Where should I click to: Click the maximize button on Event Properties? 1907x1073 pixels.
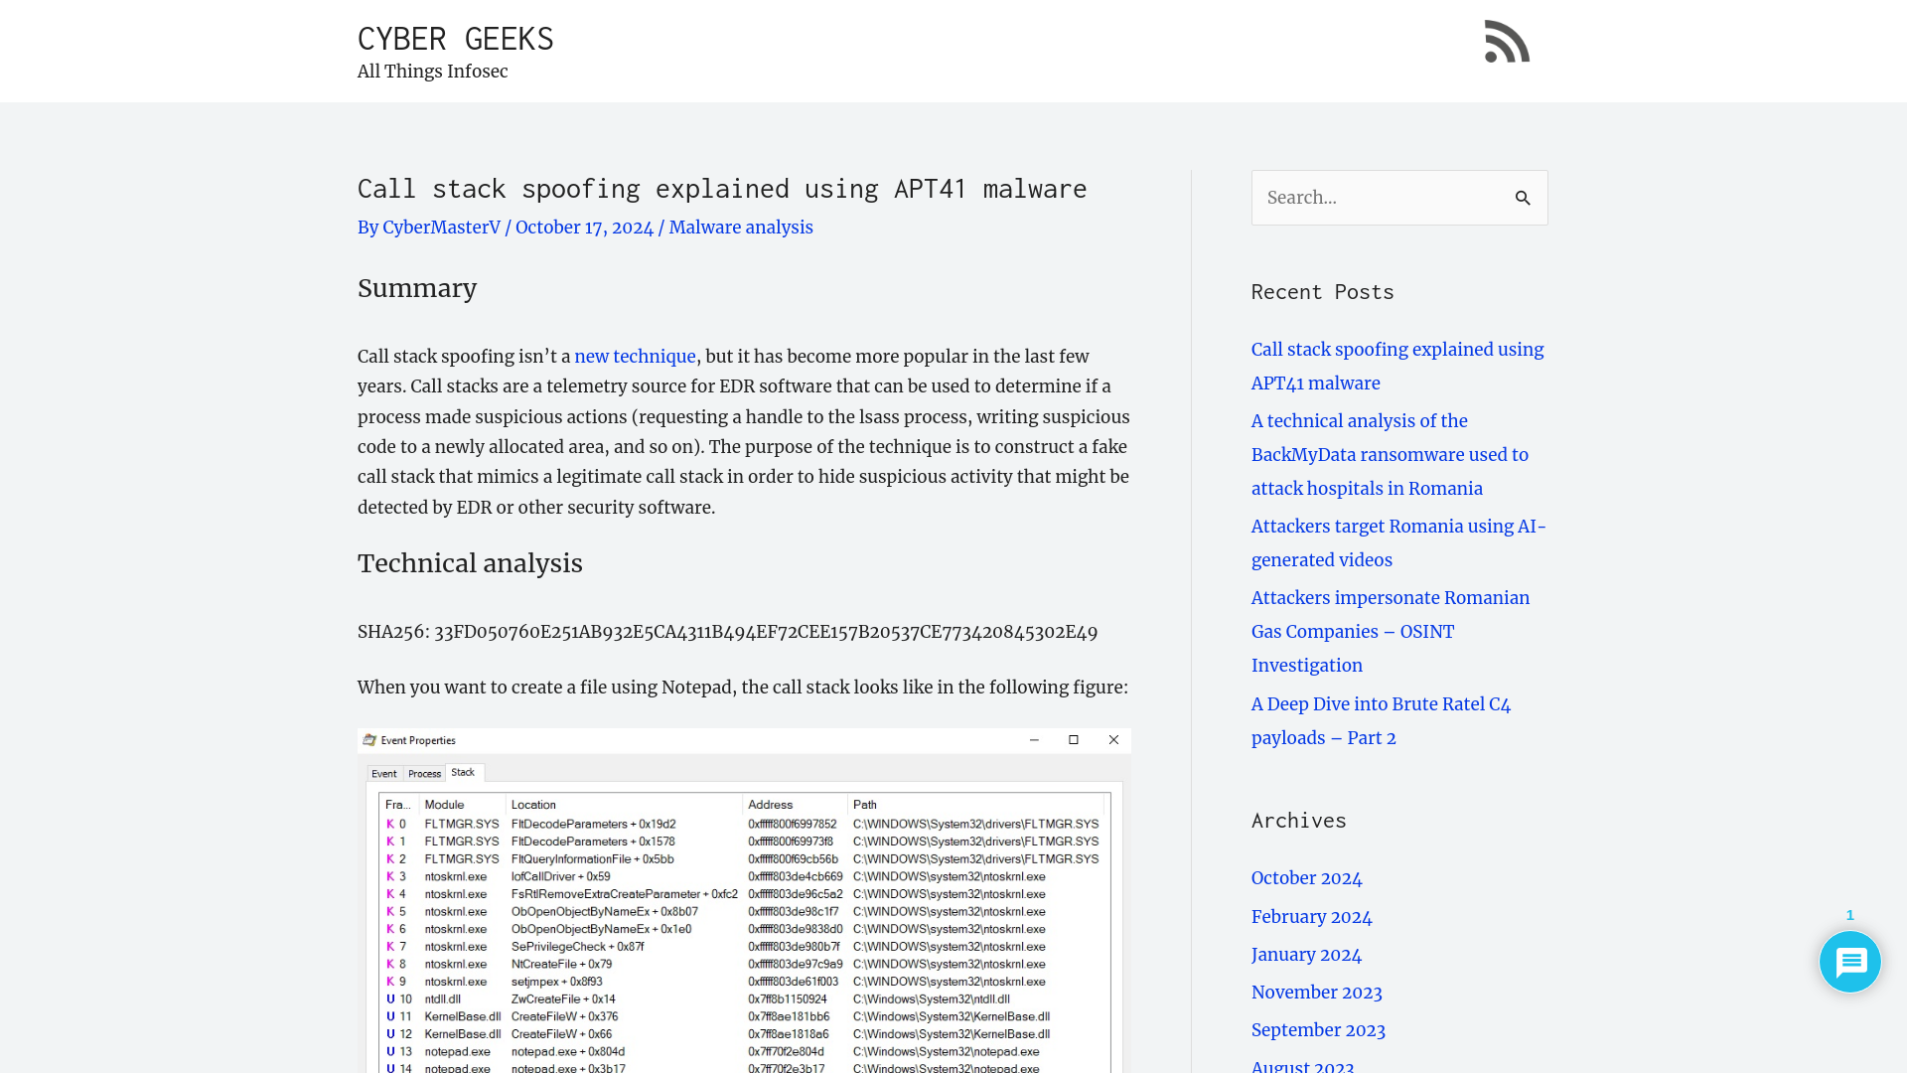tap(1074, 739)
